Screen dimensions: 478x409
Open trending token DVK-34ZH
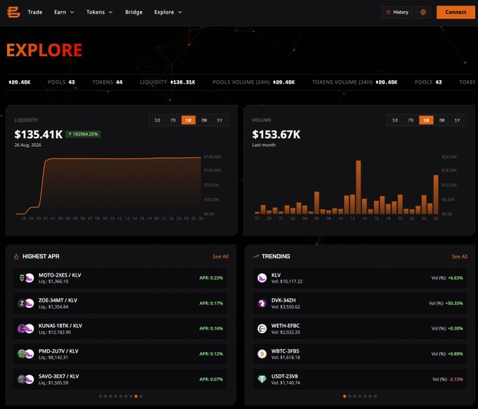360,304
